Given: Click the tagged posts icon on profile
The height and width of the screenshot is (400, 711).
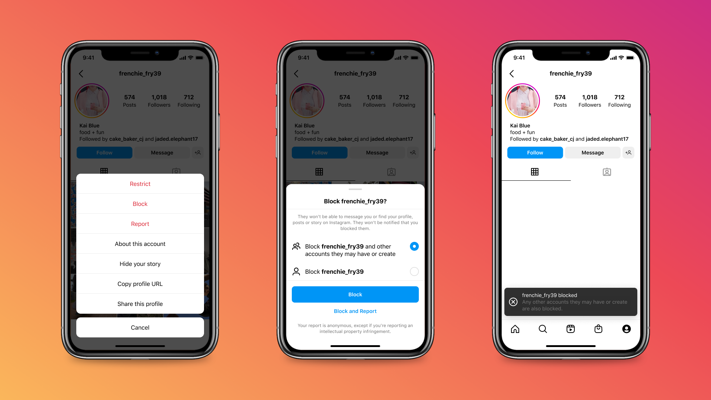Looking at the screenshot, I should click(x=607, y=172).
